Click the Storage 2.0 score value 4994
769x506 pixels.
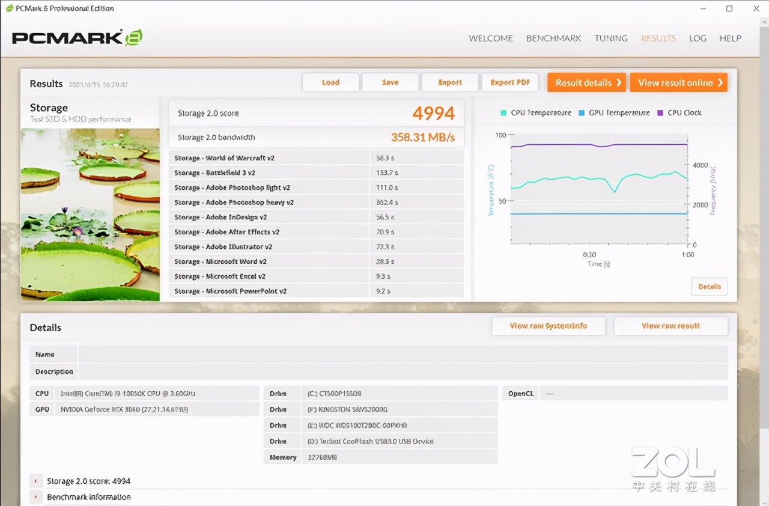[x=433, y=113]
